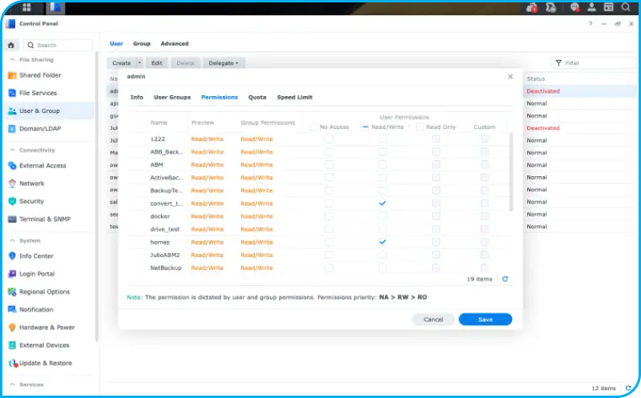Click the Control Panel home icon
Screen dimensions: 641x398
pyautogui.click(x=12, y=46)
